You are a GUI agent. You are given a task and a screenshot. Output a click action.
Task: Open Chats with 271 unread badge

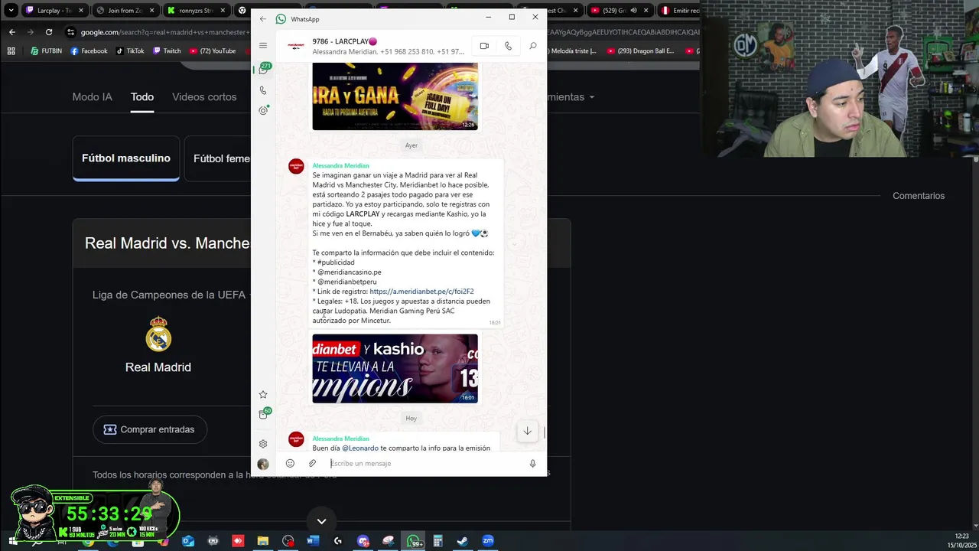(x=263, y=69)
